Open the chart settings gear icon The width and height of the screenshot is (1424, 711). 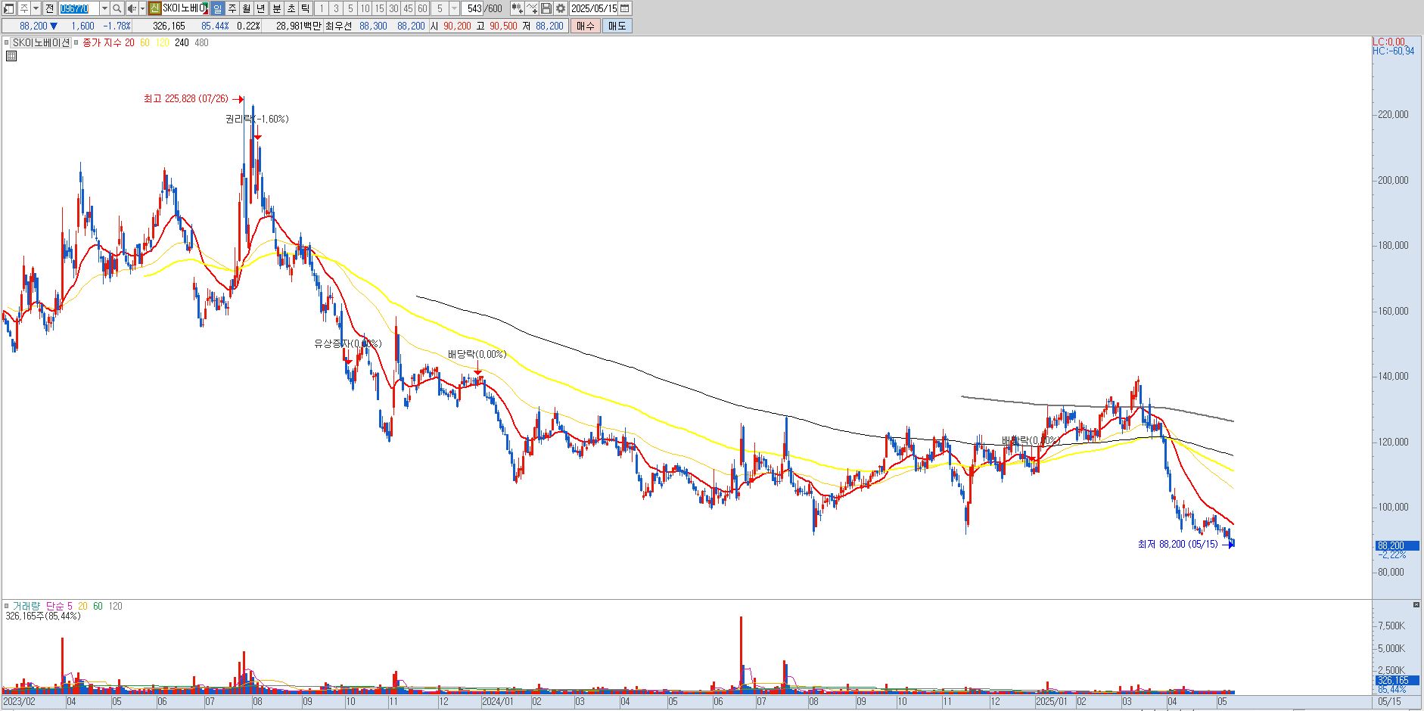click(561, 8)
